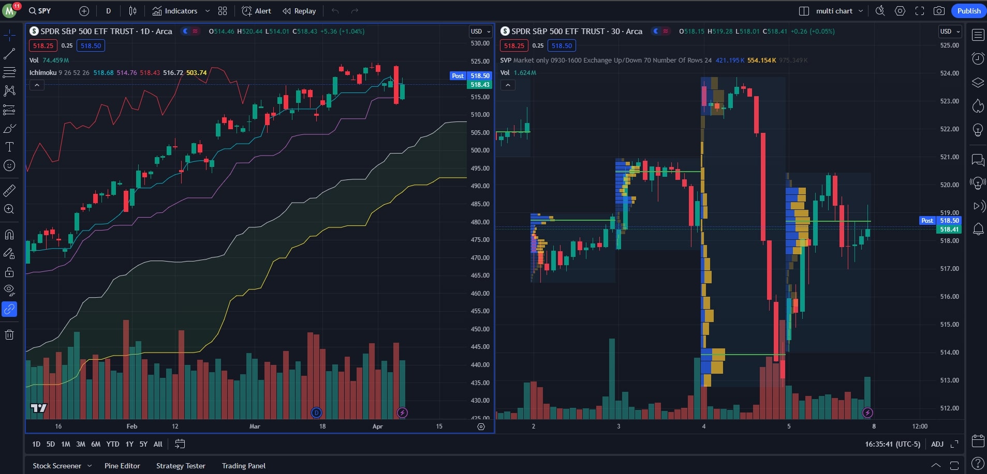Viewport: 987px width, 474px height.
Task: Open the alerts clock panel
Action: (978, 58)
